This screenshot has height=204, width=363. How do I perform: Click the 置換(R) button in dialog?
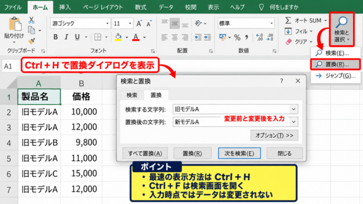pos(192,154)
